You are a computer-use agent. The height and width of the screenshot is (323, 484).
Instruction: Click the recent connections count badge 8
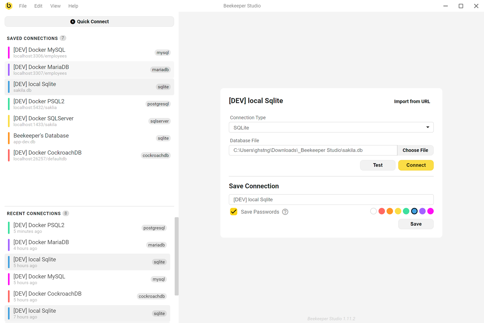(x=66, y=214)
